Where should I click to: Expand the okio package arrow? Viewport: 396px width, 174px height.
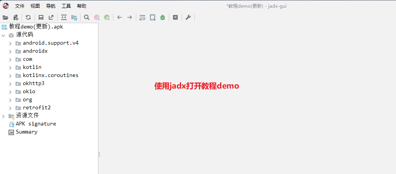(x=10, y=92)
